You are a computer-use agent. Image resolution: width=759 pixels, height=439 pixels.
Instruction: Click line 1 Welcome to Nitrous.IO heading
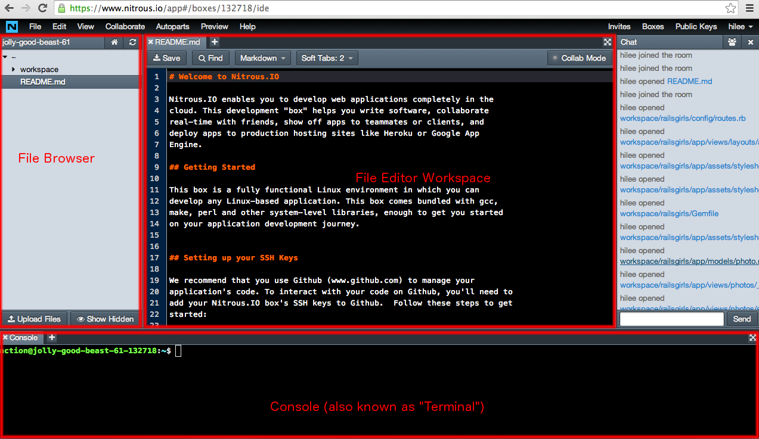(224, 77)
